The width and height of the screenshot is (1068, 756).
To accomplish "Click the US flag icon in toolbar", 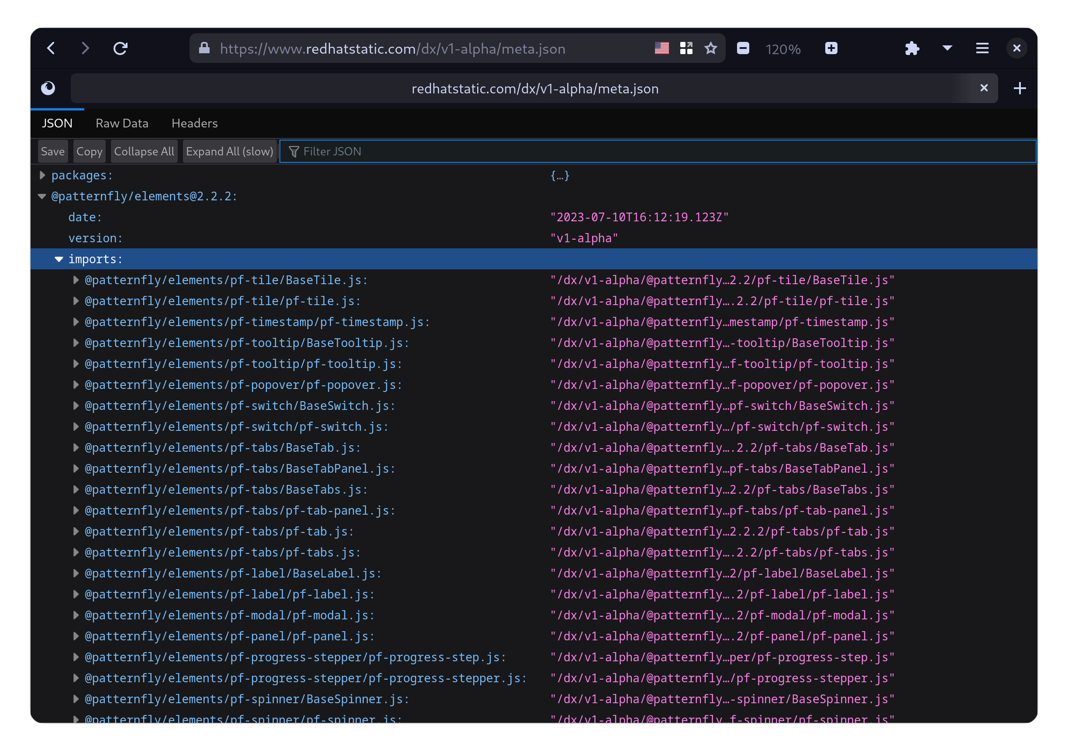I will pos(661,48).
